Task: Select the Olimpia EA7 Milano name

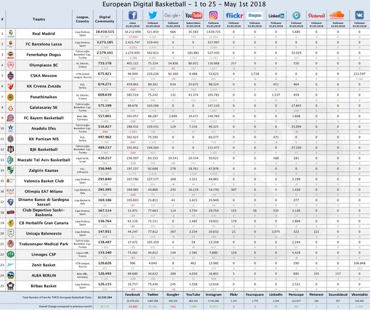Action: (44, 192)
